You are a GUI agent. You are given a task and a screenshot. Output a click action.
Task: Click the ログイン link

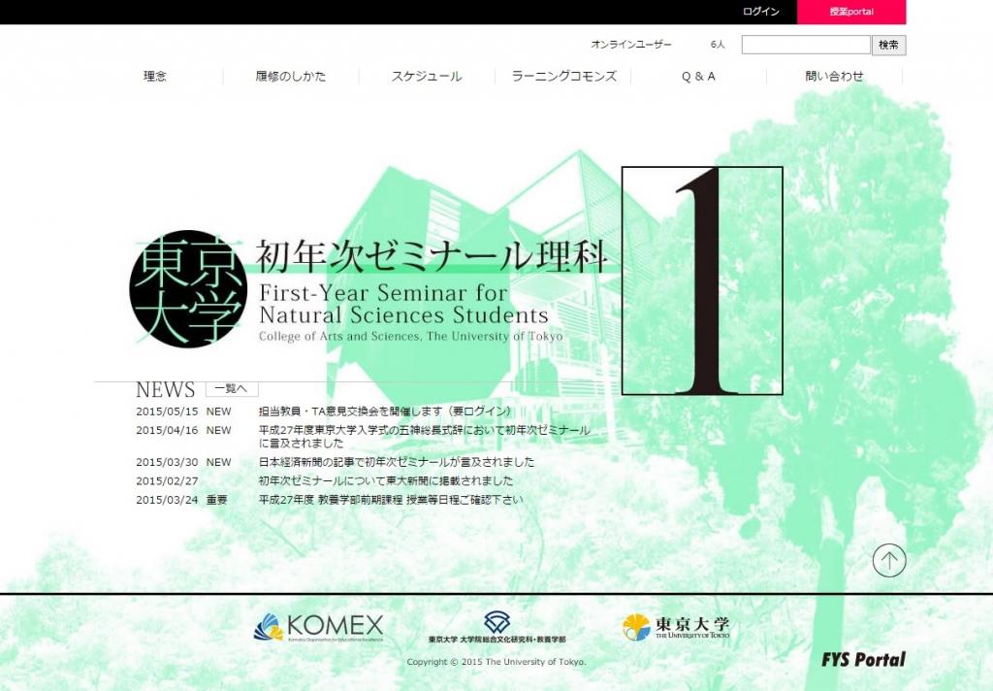[761, 12]
